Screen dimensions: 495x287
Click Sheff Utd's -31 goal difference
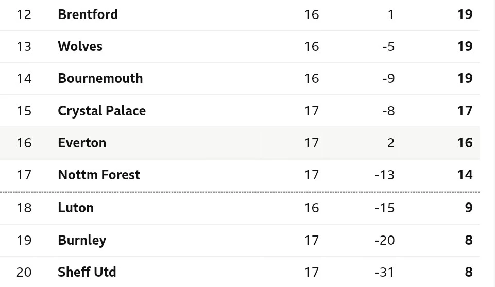tap(384, 272)
